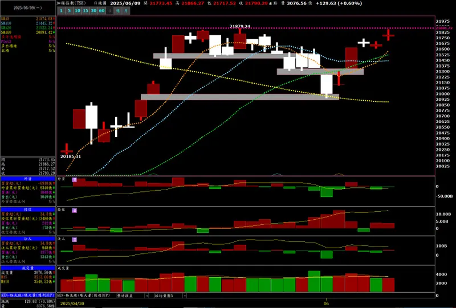Click the 06 month timeline marker

(x=327, y=303)
